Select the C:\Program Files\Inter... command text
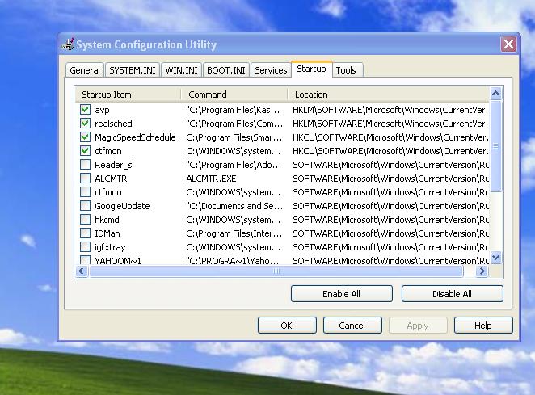This screenshot has width=535, height=395. click(234, 233)
